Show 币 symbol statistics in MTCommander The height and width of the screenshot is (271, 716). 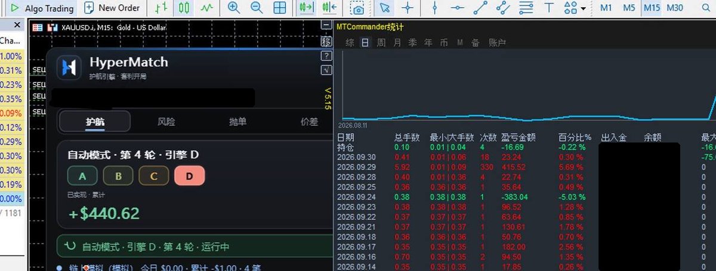click(444, 43)
